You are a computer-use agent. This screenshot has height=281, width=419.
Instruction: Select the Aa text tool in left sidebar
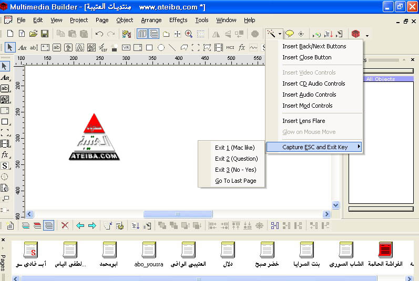[x=5, y=77]
